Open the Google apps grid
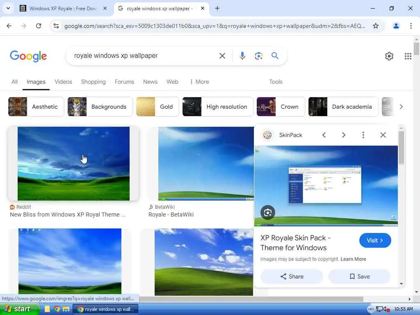 [x=408, y=56]
